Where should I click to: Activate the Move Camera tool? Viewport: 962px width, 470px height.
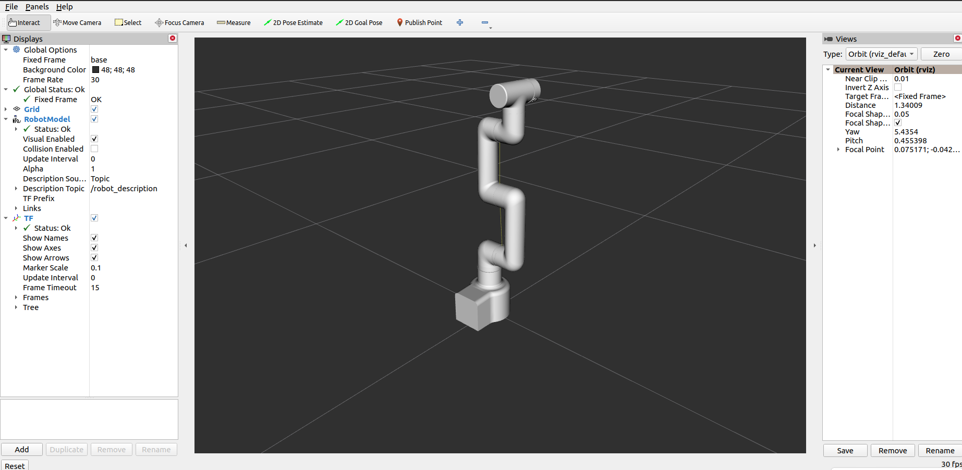click(x=77, y=22)
